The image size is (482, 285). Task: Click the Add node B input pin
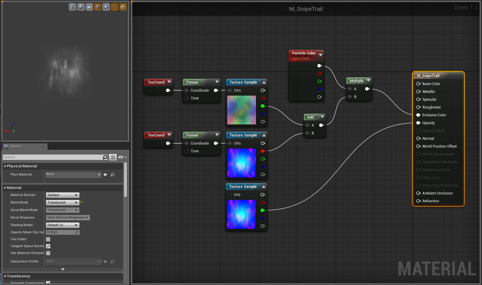[307, 133]
